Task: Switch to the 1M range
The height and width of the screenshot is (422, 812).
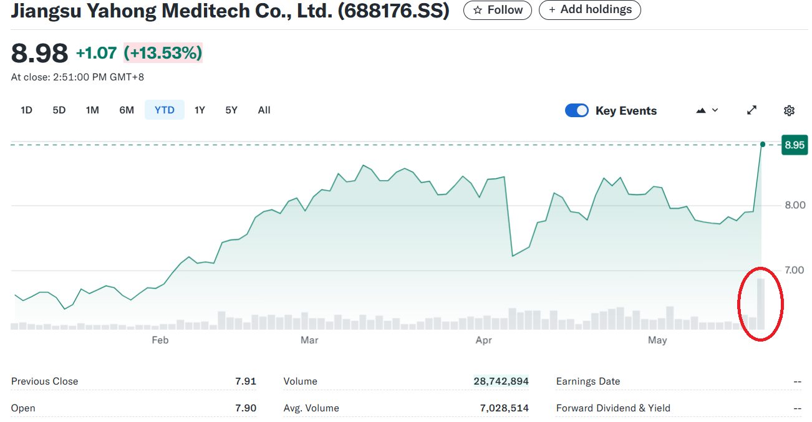Action: point(92,110)
